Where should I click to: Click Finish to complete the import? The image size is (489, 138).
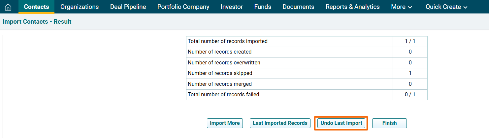(x=389, y=123)
